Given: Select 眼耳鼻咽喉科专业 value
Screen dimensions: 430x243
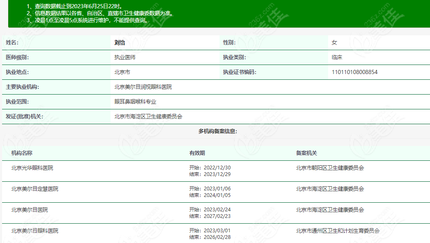Looking at the screenshot, I should (135, 102).
